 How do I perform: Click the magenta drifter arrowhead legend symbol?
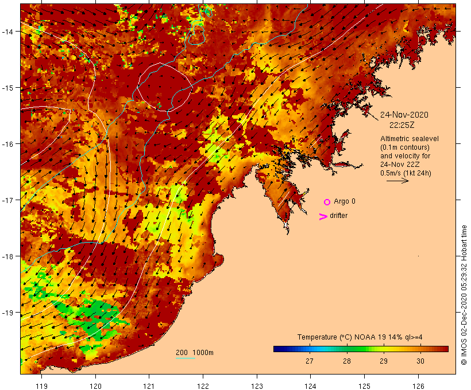point(323,217)
